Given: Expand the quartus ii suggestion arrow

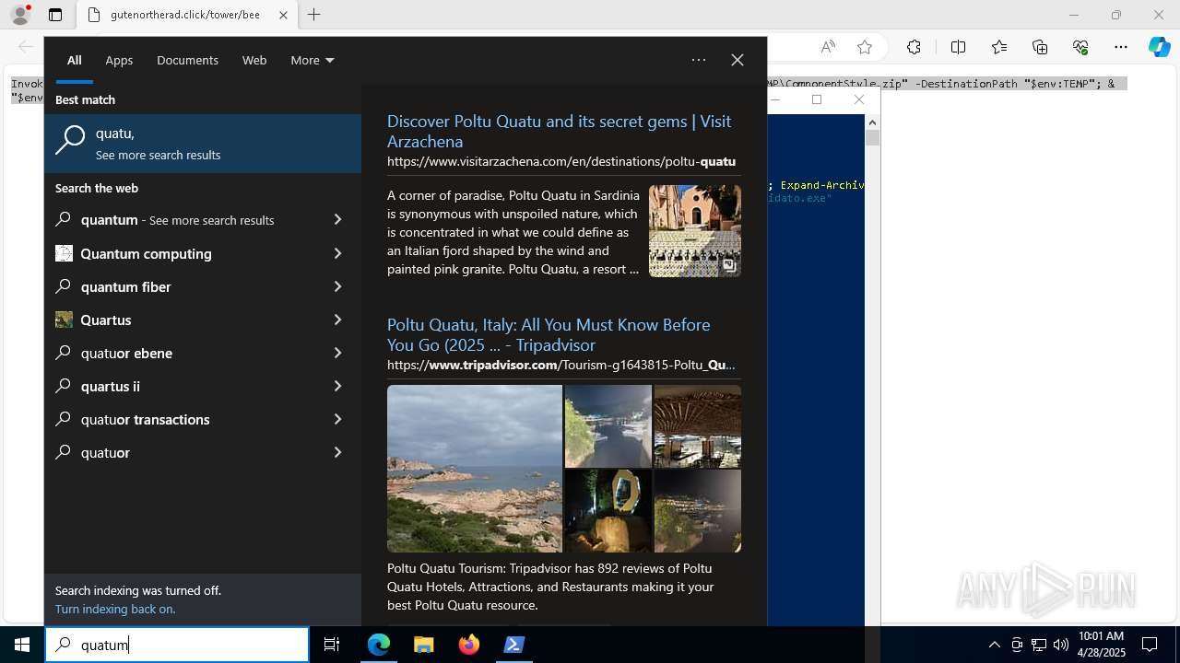Looking at the screenshot, I should [x=337, y=386].
